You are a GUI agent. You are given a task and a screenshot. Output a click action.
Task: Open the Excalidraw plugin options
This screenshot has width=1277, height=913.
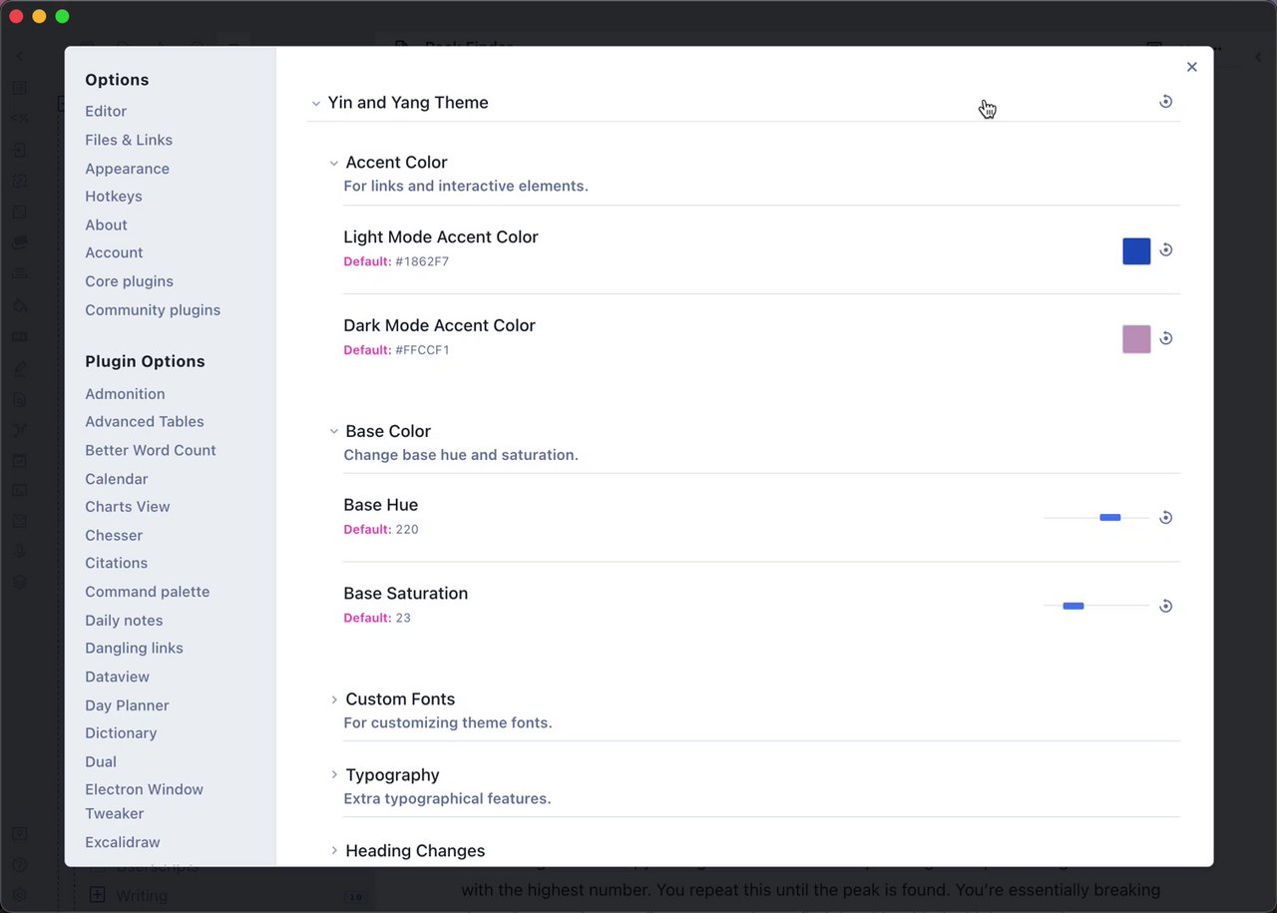point(122,842)
